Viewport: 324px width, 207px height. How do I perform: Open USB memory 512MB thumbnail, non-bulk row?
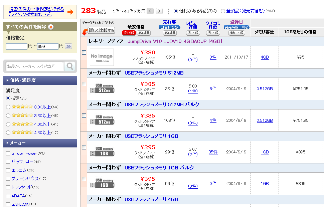point(102,89)
